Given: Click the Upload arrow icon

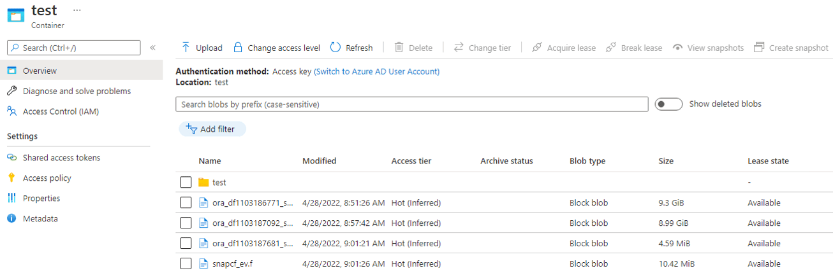Looking at the screenshot, I should [x=186, y=48].
